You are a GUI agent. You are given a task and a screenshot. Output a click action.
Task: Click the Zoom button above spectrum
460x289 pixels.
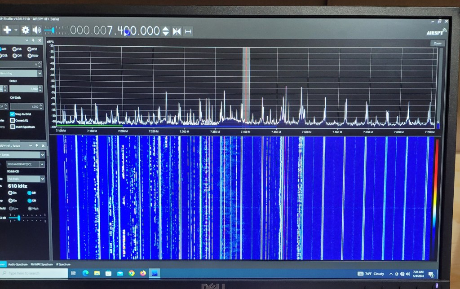click(437, 43)
